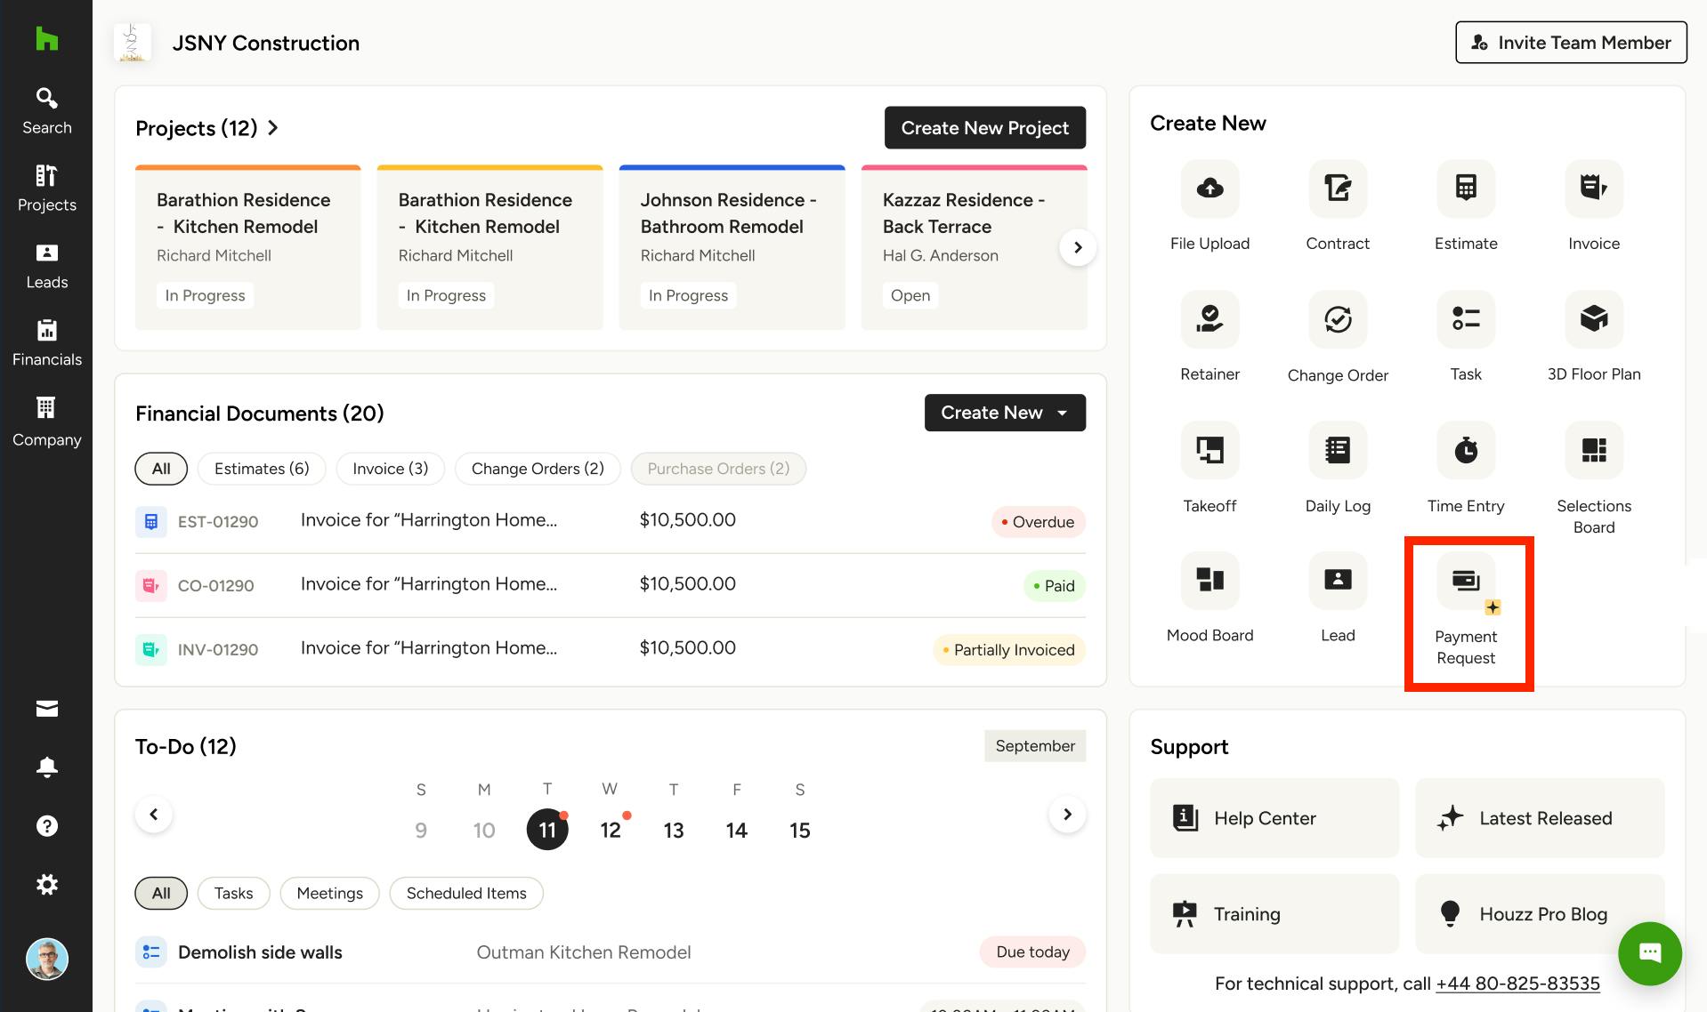Select day 14 in the calendar

736,830
